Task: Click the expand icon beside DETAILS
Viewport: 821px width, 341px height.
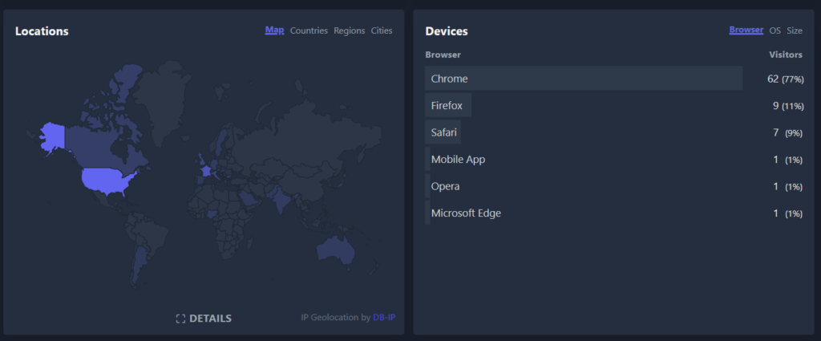Action: (x=180, y=319)
